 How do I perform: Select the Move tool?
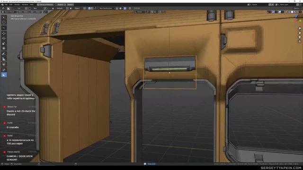4,34
